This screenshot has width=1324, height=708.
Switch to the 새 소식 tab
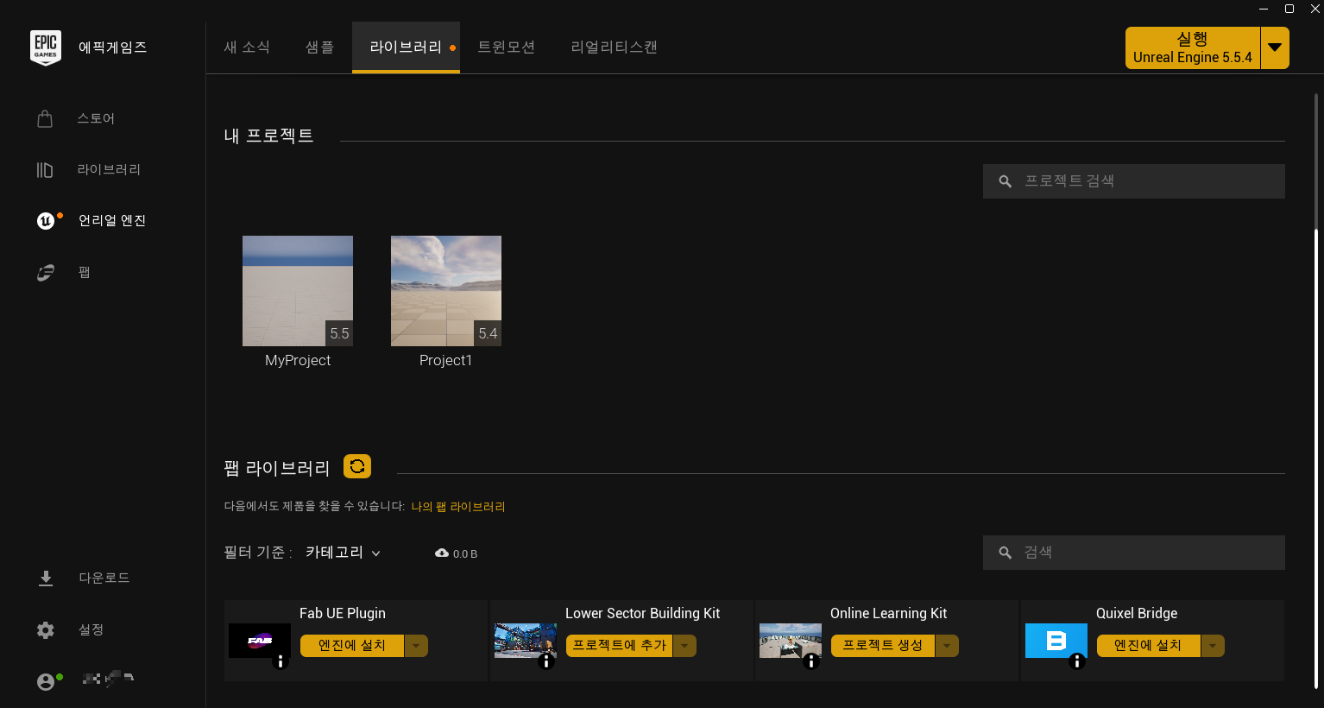[x=247, y=47]
